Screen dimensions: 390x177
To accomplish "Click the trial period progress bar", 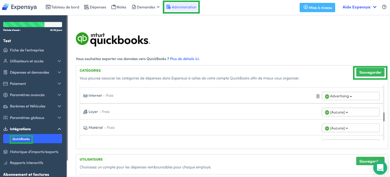I will 33,24.
